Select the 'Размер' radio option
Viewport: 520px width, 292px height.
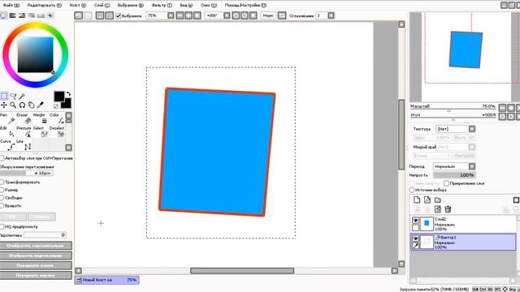point(2,190)
